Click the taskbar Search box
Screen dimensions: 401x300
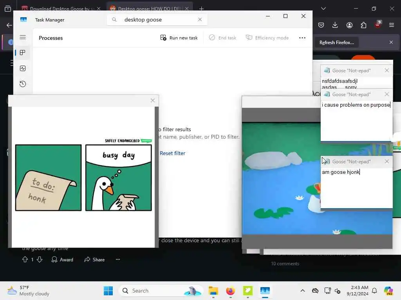[161, 291]
